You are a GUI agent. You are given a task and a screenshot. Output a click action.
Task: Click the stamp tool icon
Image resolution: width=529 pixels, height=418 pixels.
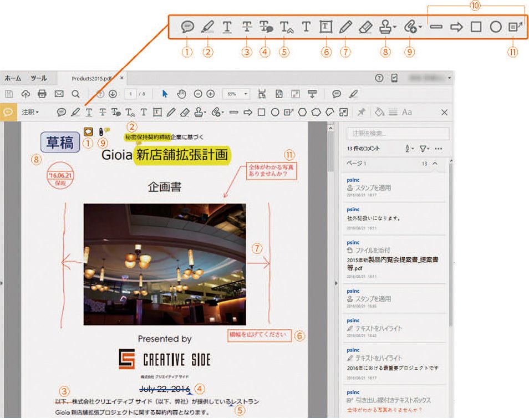200,112
